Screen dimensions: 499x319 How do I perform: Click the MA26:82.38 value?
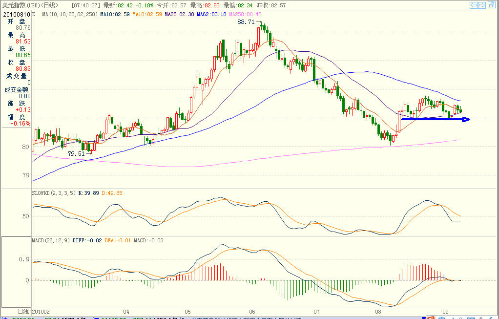coord(179,14)
